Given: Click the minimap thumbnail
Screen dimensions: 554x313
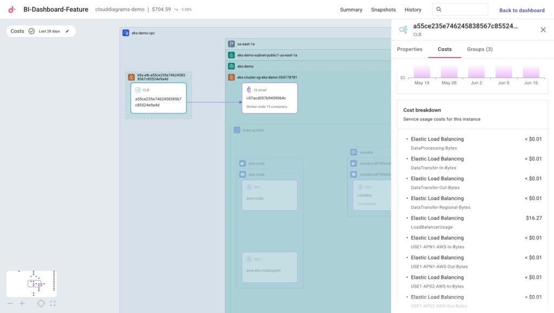Looking at the screenshot, I should (31, 284).
